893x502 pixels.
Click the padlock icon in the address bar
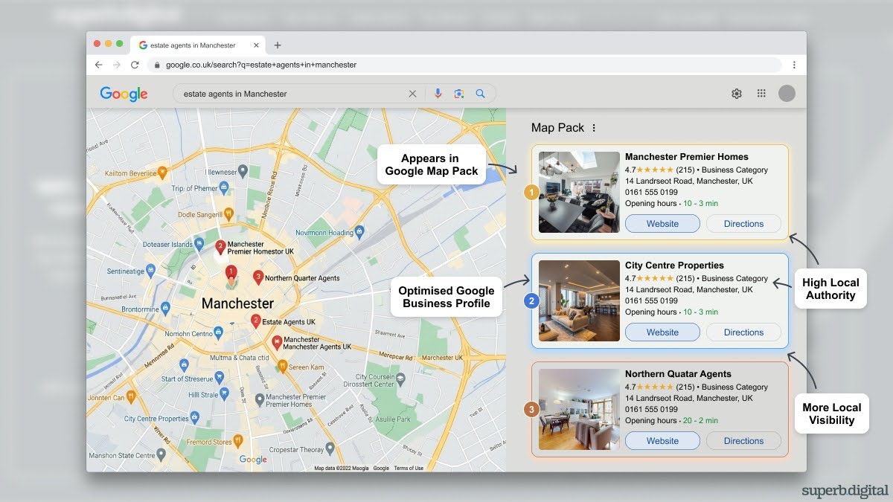[x=157, y=65]
